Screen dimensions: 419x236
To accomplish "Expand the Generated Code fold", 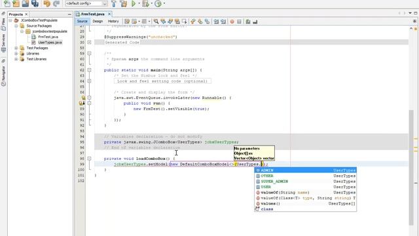I will [x=89, y=42].
